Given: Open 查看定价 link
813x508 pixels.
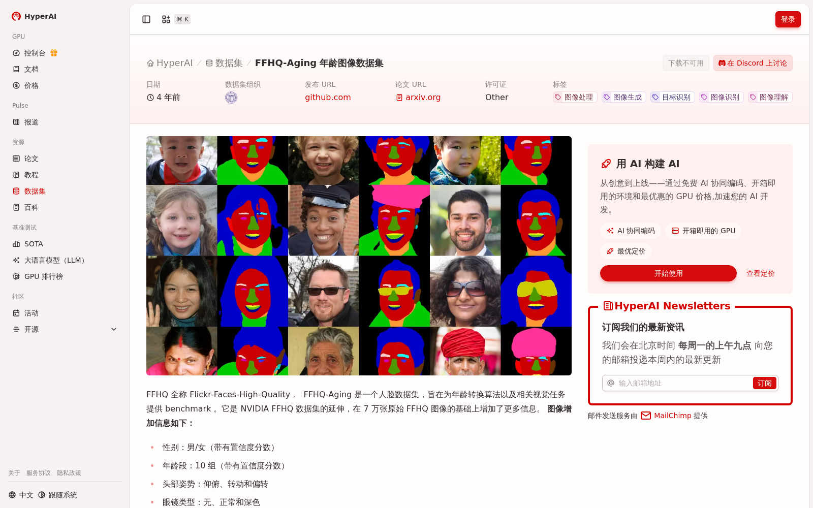Looking at the screenshot, I should pyautogui.click(x=760, y=273).
